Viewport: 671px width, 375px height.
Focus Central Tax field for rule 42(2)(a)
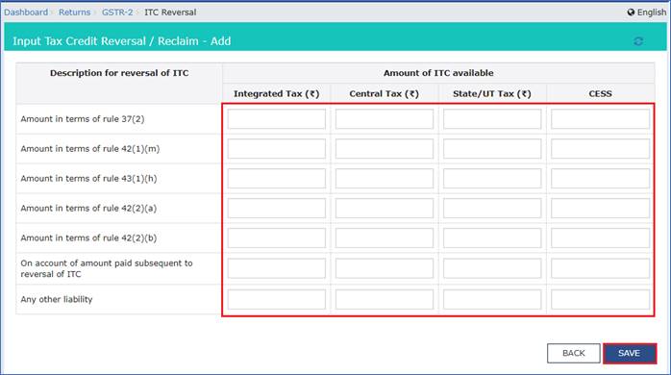click(x=385, y=208)
